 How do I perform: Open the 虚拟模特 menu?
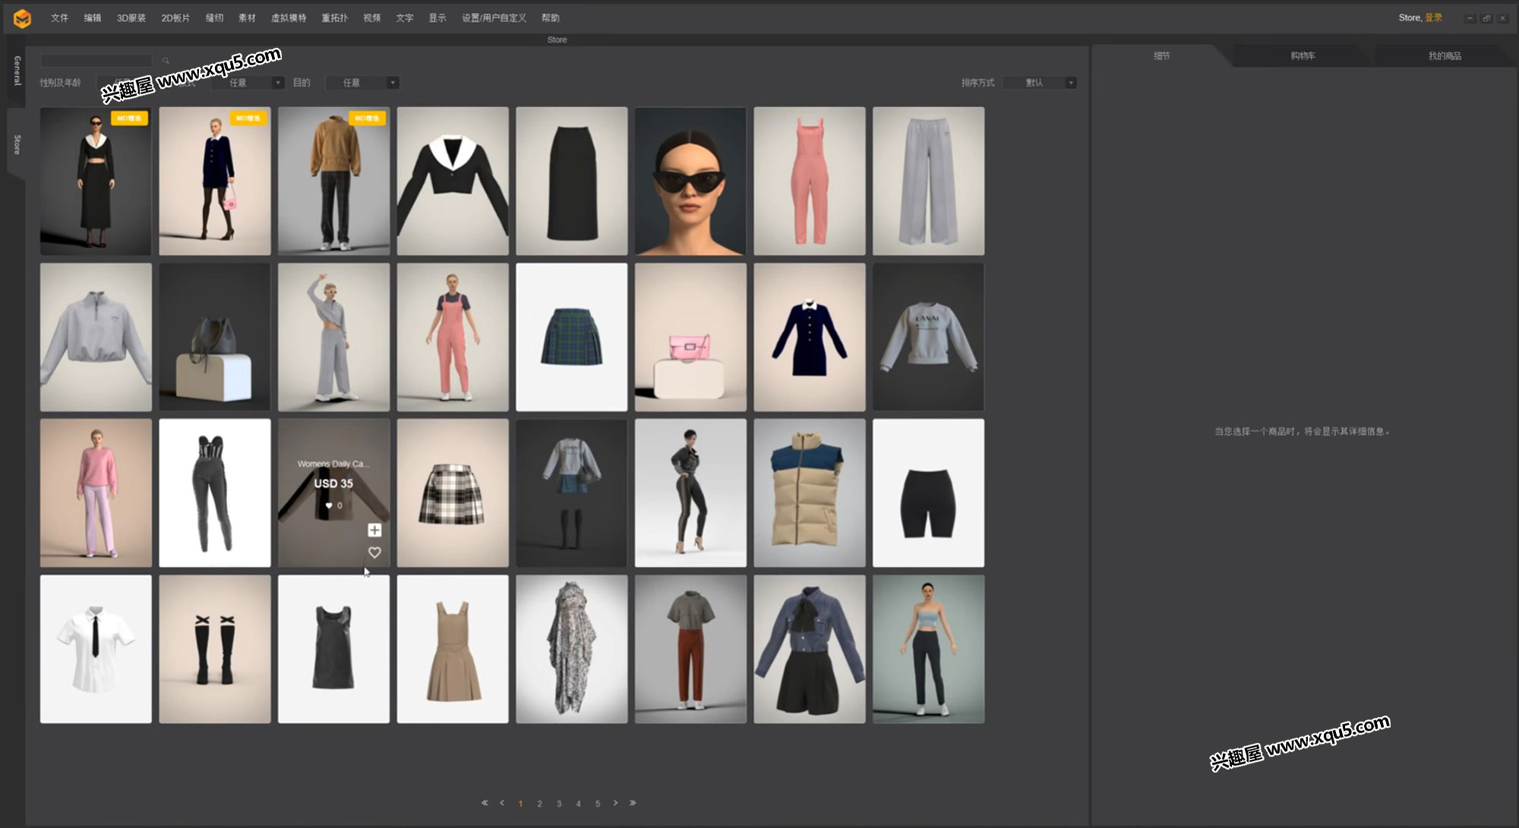[289, 18]
